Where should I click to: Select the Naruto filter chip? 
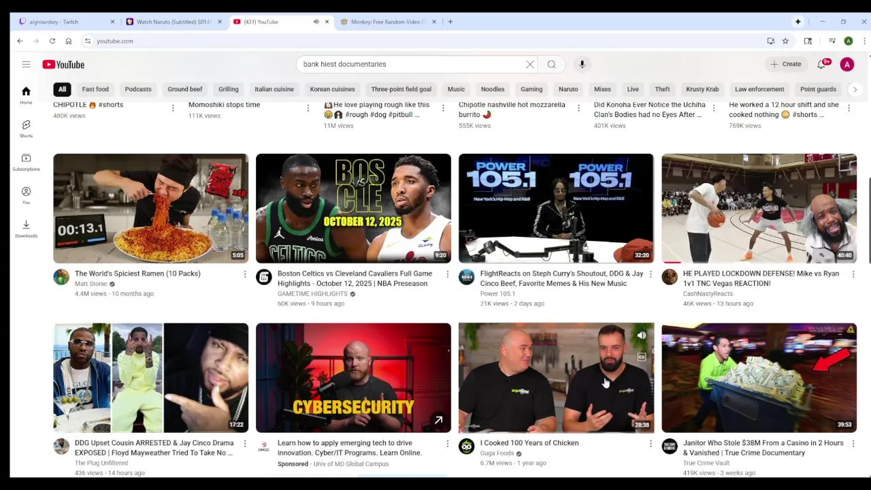tap(568, 89)
